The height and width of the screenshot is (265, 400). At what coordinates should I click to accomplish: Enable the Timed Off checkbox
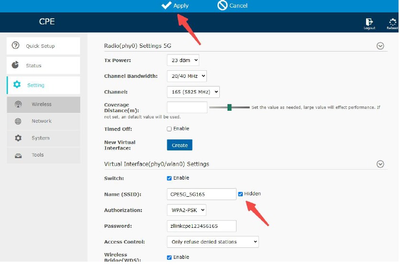coord(169,129)
